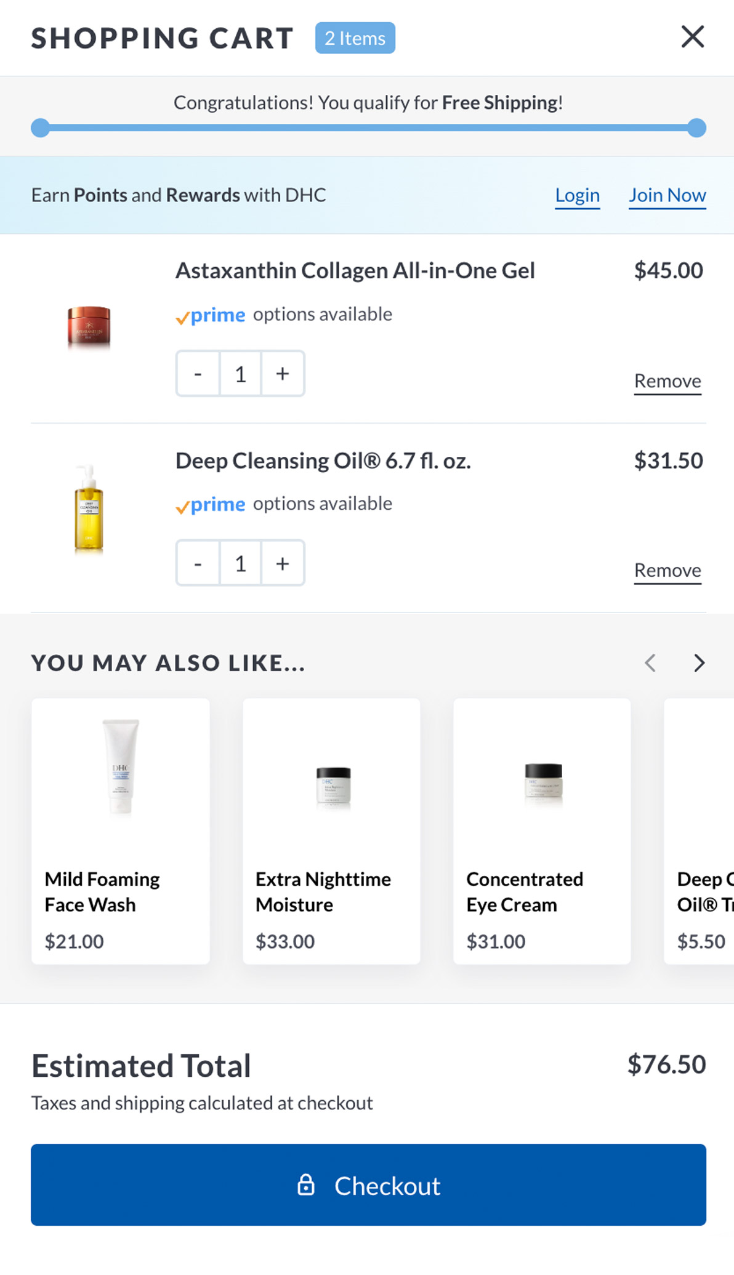Remove Deep Cleansing Oil from cart

pyautogui.click(x=667, y=571)
